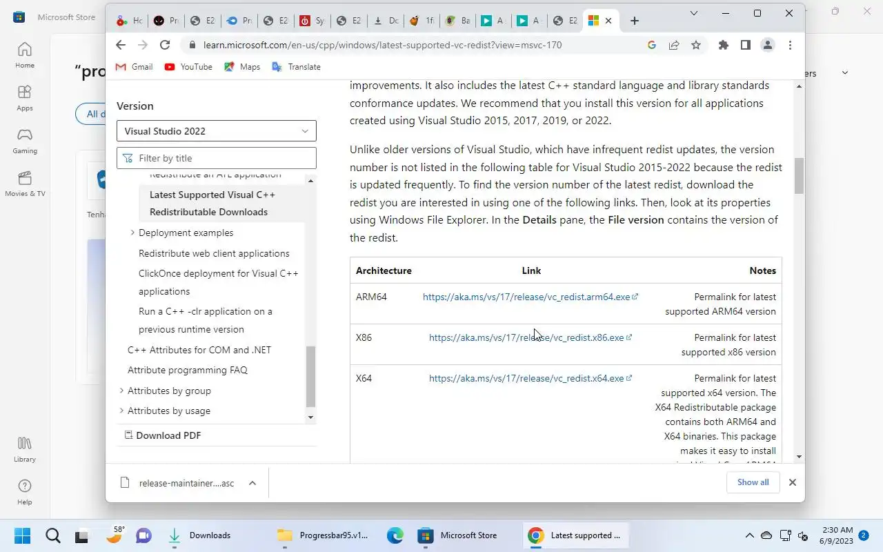
Task: Share this page via share icon
Action: pyautogui.click(x=673, y=45)
